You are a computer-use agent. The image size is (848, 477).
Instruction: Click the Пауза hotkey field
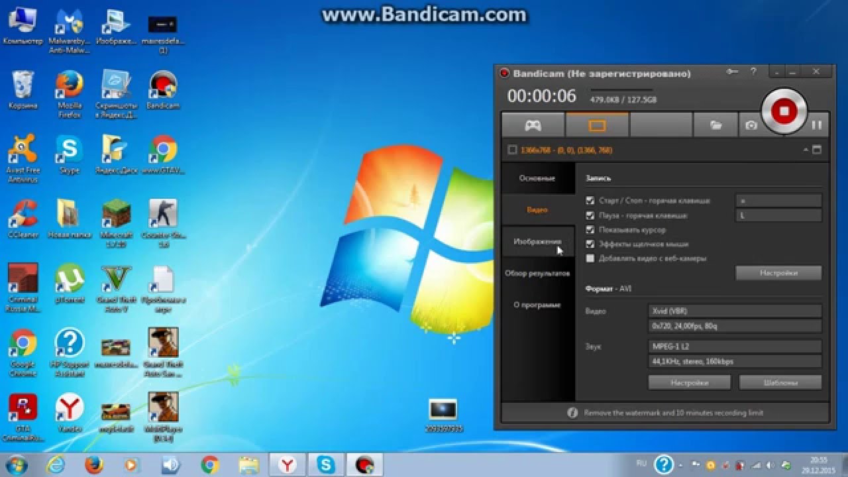pyautogui.click(x=778, y=215)
